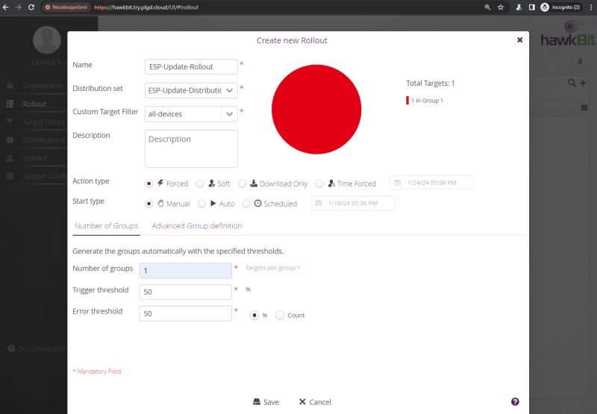Image resolution: width=597 pixels, height=414 pixels.
Task: Click the Deployment sidebar home icon
Action: [10, 86]
